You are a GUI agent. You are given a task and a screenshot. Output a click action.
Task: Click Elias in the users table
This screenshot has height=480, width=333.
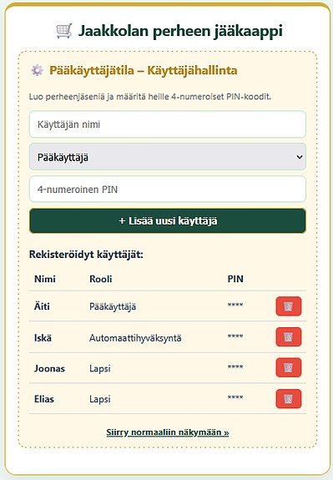click(44, 399)
